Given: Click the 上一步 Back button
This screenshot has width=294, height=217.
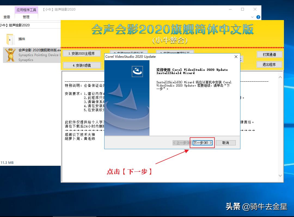Looking at the screenshot, I should click(182, 142).
